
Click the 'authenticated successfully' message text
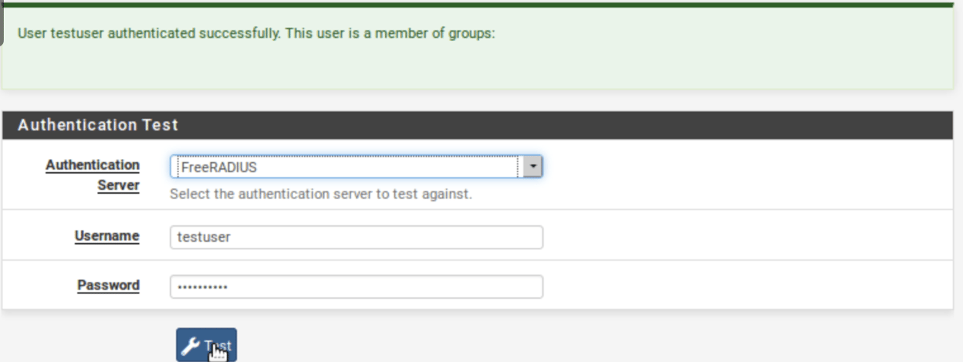point(255,35)
